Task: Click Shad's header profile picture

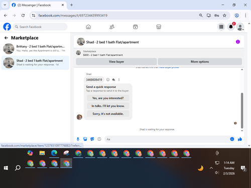Action: click(x=81, y=42)
